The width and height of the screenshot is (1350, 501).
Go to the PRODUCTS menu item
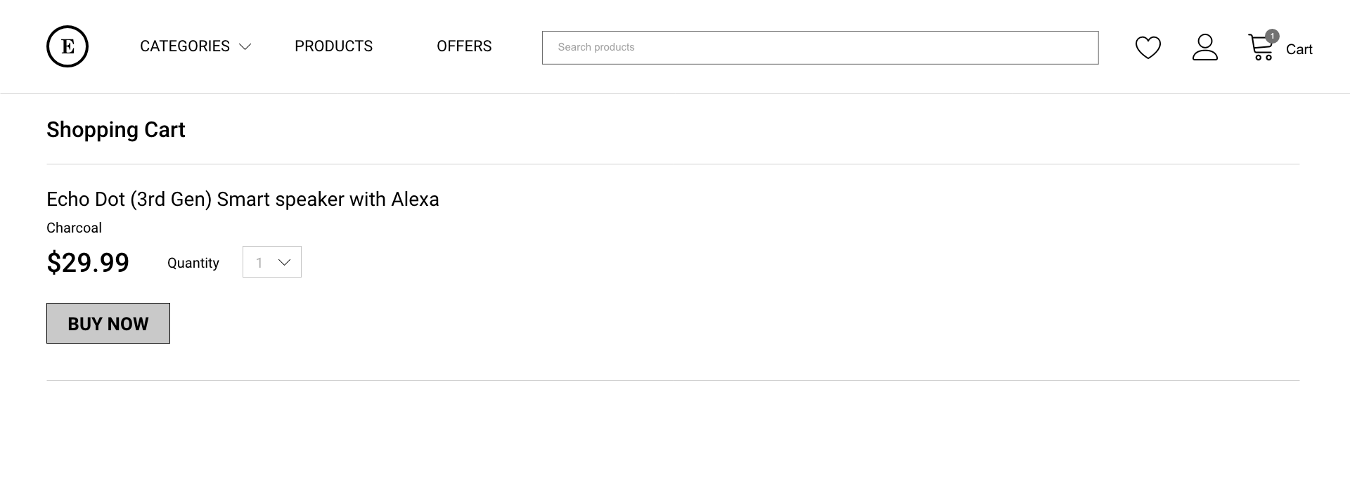click(x=333, y=46)
